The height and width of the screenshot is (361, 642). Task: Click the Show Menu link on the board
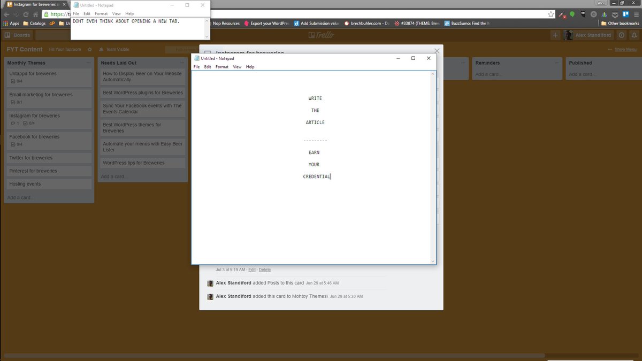pos(625,50)
